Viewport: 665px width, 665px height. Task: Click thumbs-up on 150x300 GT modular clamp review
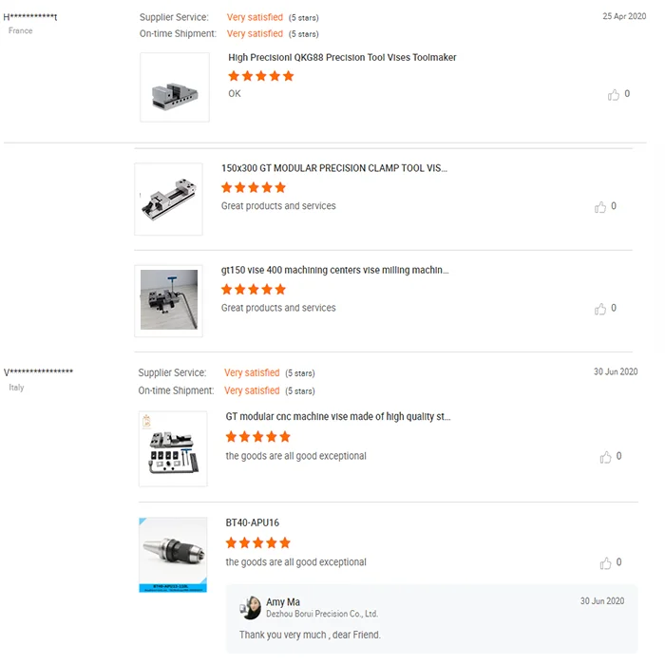point(600,207)
